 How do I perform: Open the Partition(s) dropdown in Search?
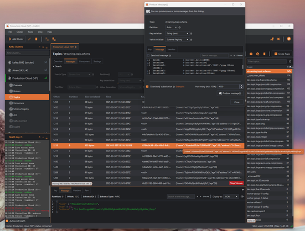click(x=123, y=75)
